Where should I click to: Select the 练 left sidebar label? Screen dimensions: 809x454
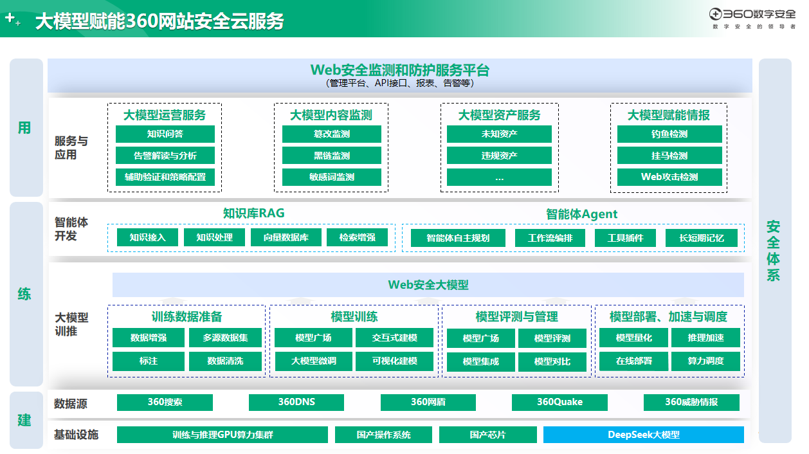coord(24,295)
